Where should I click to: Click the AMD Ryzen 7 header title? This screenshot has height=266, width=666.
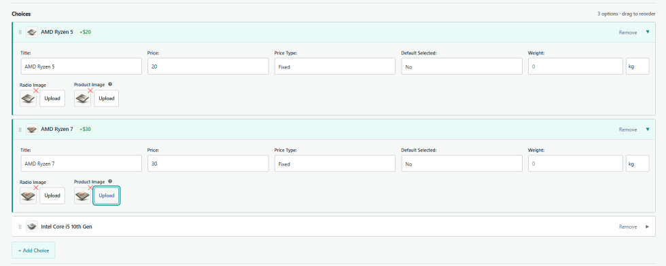(57, 130)
